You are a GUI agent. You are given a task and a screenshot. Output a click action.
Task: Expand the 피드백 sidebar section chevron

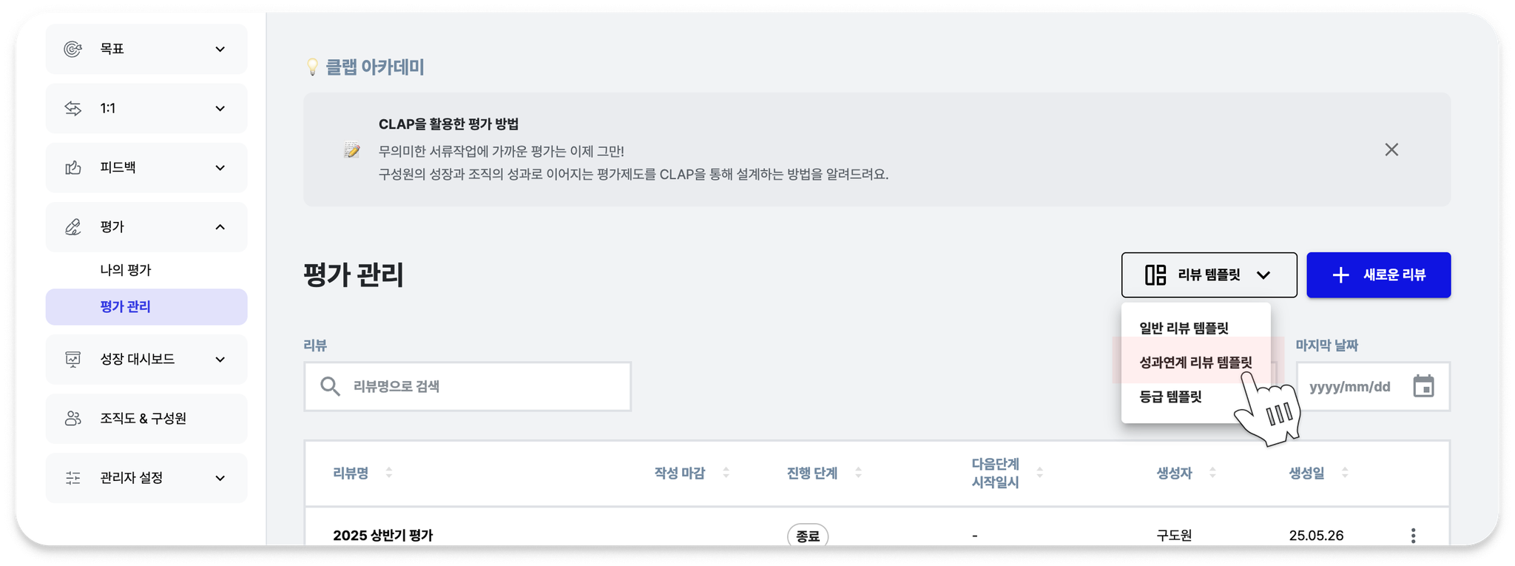point(220,167)
